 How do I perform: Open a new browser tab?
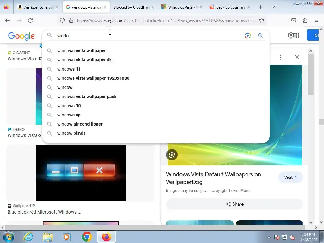point(261,7)
